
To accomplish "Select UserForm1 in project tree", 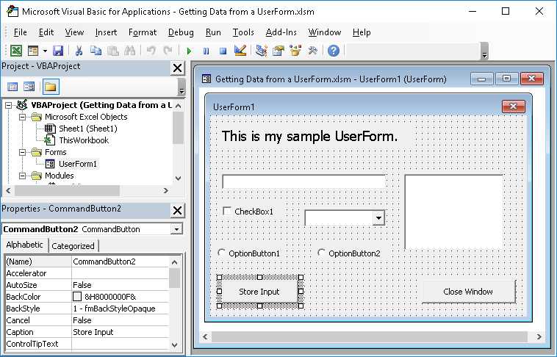I will click(x=78, y=164).
